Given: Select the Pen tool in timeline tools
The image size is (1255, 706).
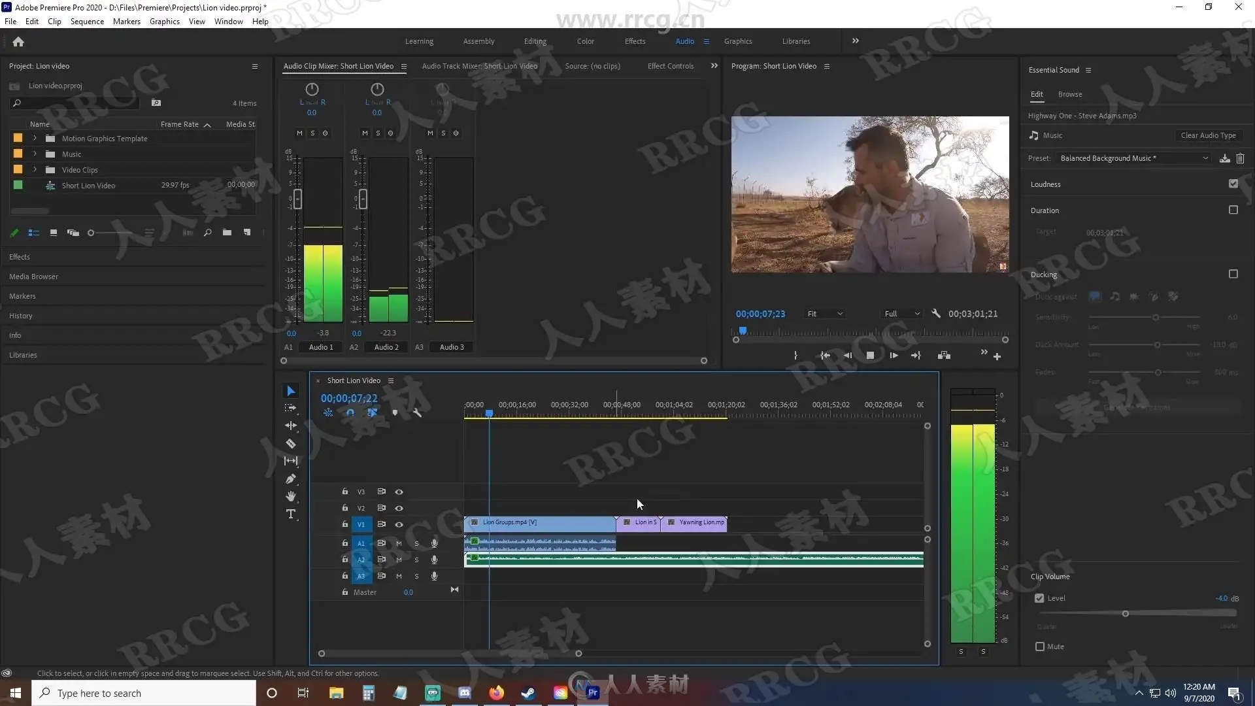Looking at the screenshot, I should [x=291, y=479].
